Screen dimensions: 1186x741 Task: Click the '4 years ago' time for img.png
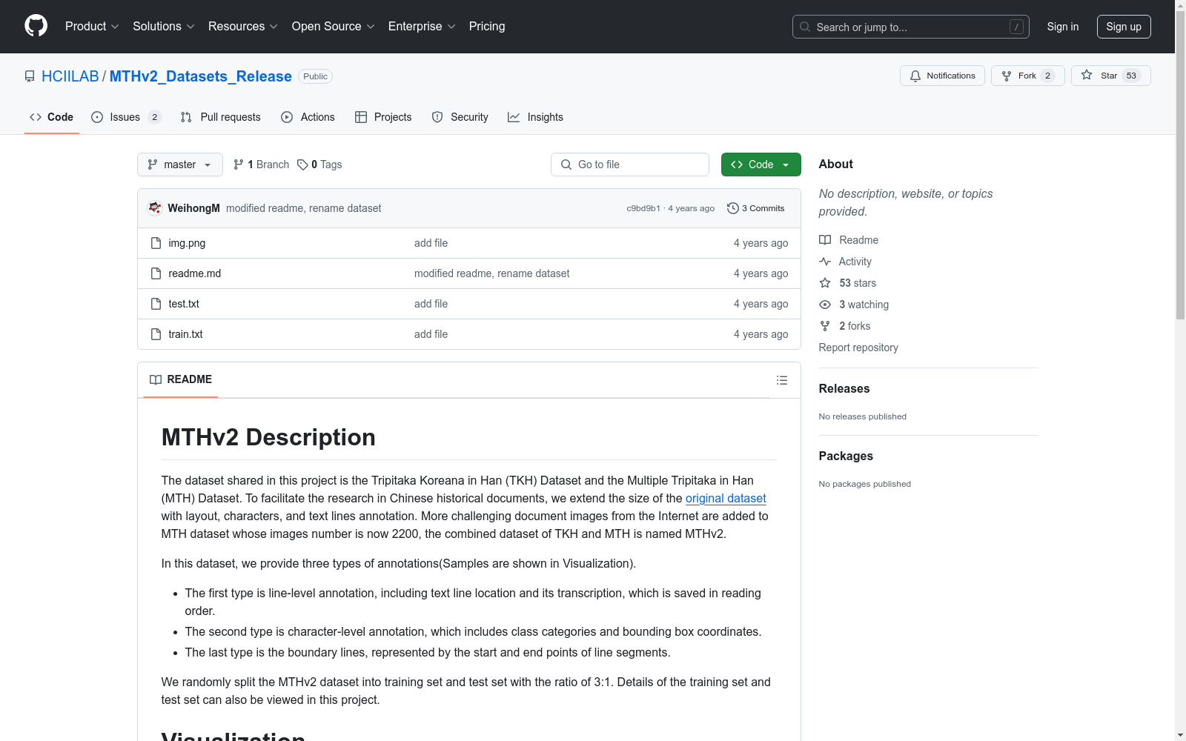point(761,243)
